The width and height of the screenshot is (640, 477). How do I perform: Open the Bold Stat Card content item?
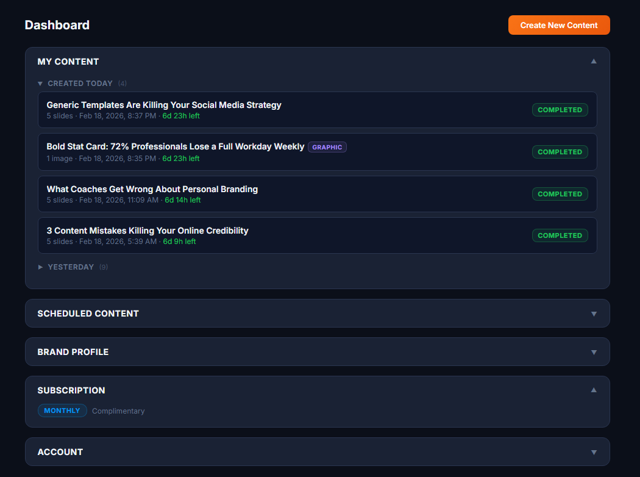pyautogui.click(x=176, y=146)
